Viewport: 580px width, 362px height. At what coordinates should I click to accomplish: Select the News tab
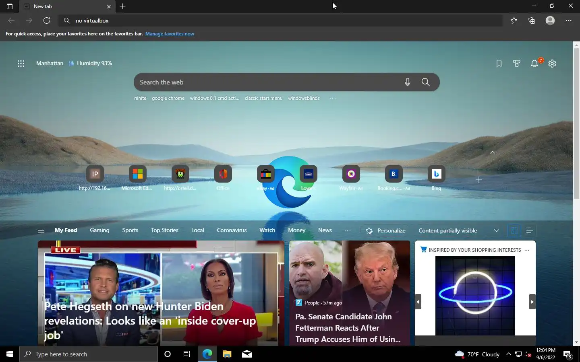click(x=325, y=230)
